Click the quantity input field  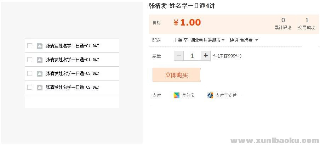point(192,56)
